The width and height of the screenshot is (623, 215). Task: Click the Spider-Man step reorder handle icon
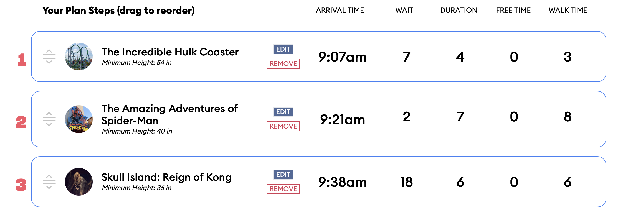click(x=49, y=119)
